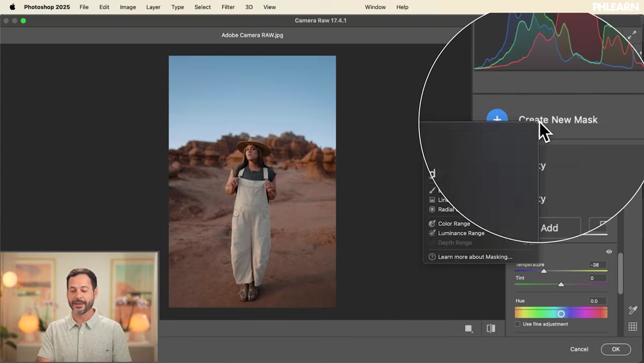
Task: Click the OK button
Action: click(x=616, y=349)
